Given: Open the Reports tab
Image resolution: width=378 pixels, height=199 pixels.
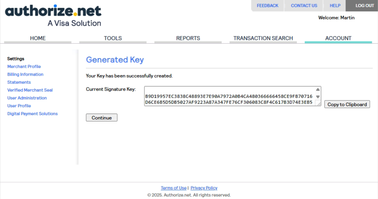Looking at the screenshot, I should coord(188,38).
